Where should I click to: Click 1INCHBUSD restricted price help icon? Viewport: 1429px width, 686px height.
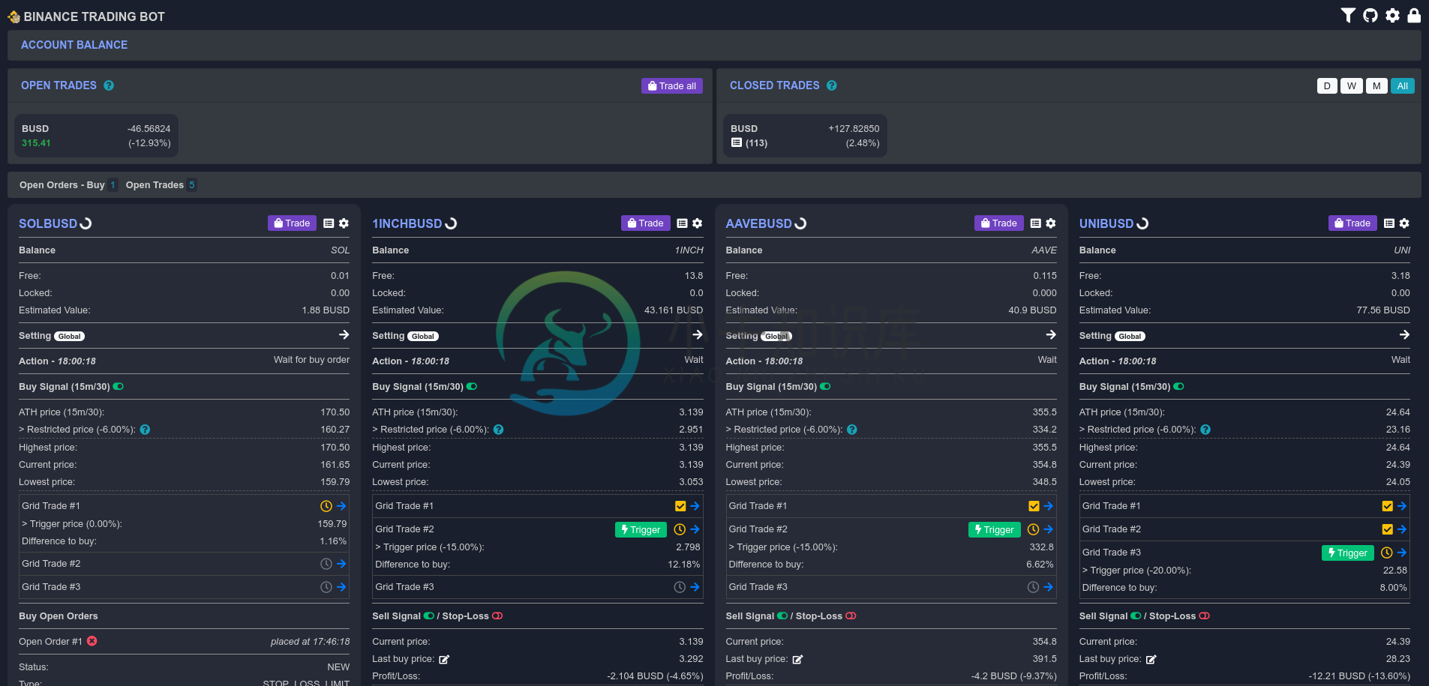tap(498, 430)
